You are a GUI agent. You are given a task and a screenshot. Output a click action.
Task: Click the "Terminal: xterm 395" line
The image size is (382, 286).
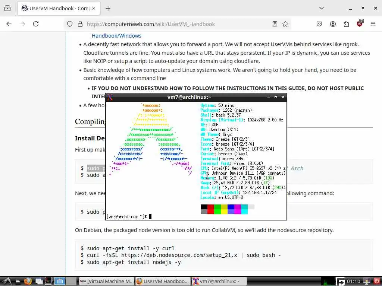pyautogui.click(x=222, y=159)
